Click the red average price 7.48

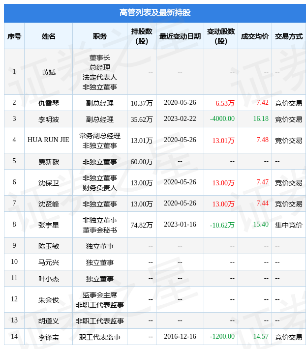263,140
